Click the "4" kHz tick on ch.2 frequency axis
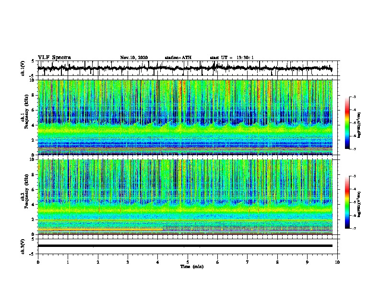This screenshot has width=380, height=294. pyautogui.click(x=33, y=205)
